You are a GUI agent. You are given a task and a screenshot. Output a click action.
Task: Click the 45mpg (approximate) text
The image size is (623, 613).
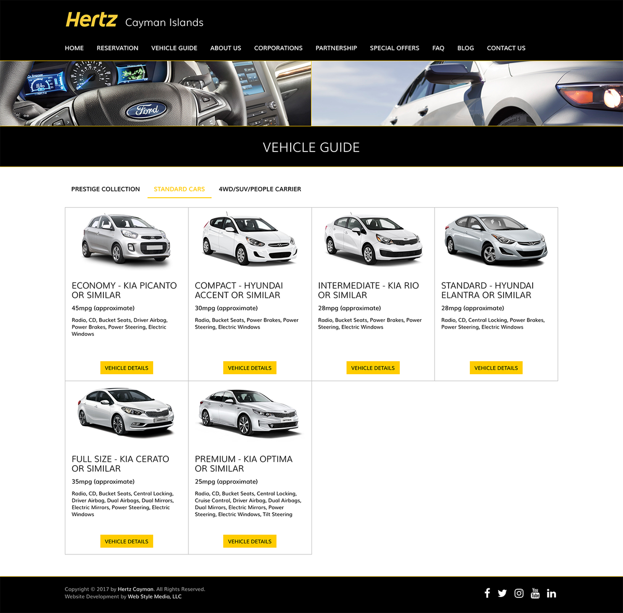coord(103,308)
